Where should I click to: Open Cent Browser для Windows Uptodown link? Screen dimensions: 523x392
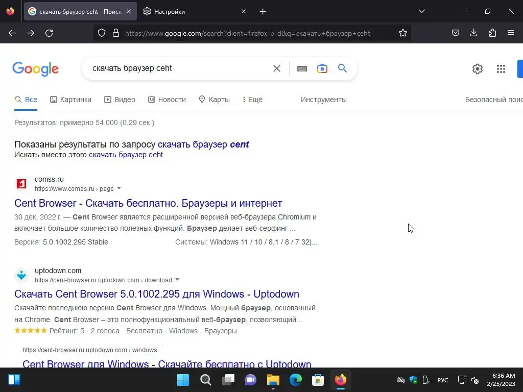point(167,363)
